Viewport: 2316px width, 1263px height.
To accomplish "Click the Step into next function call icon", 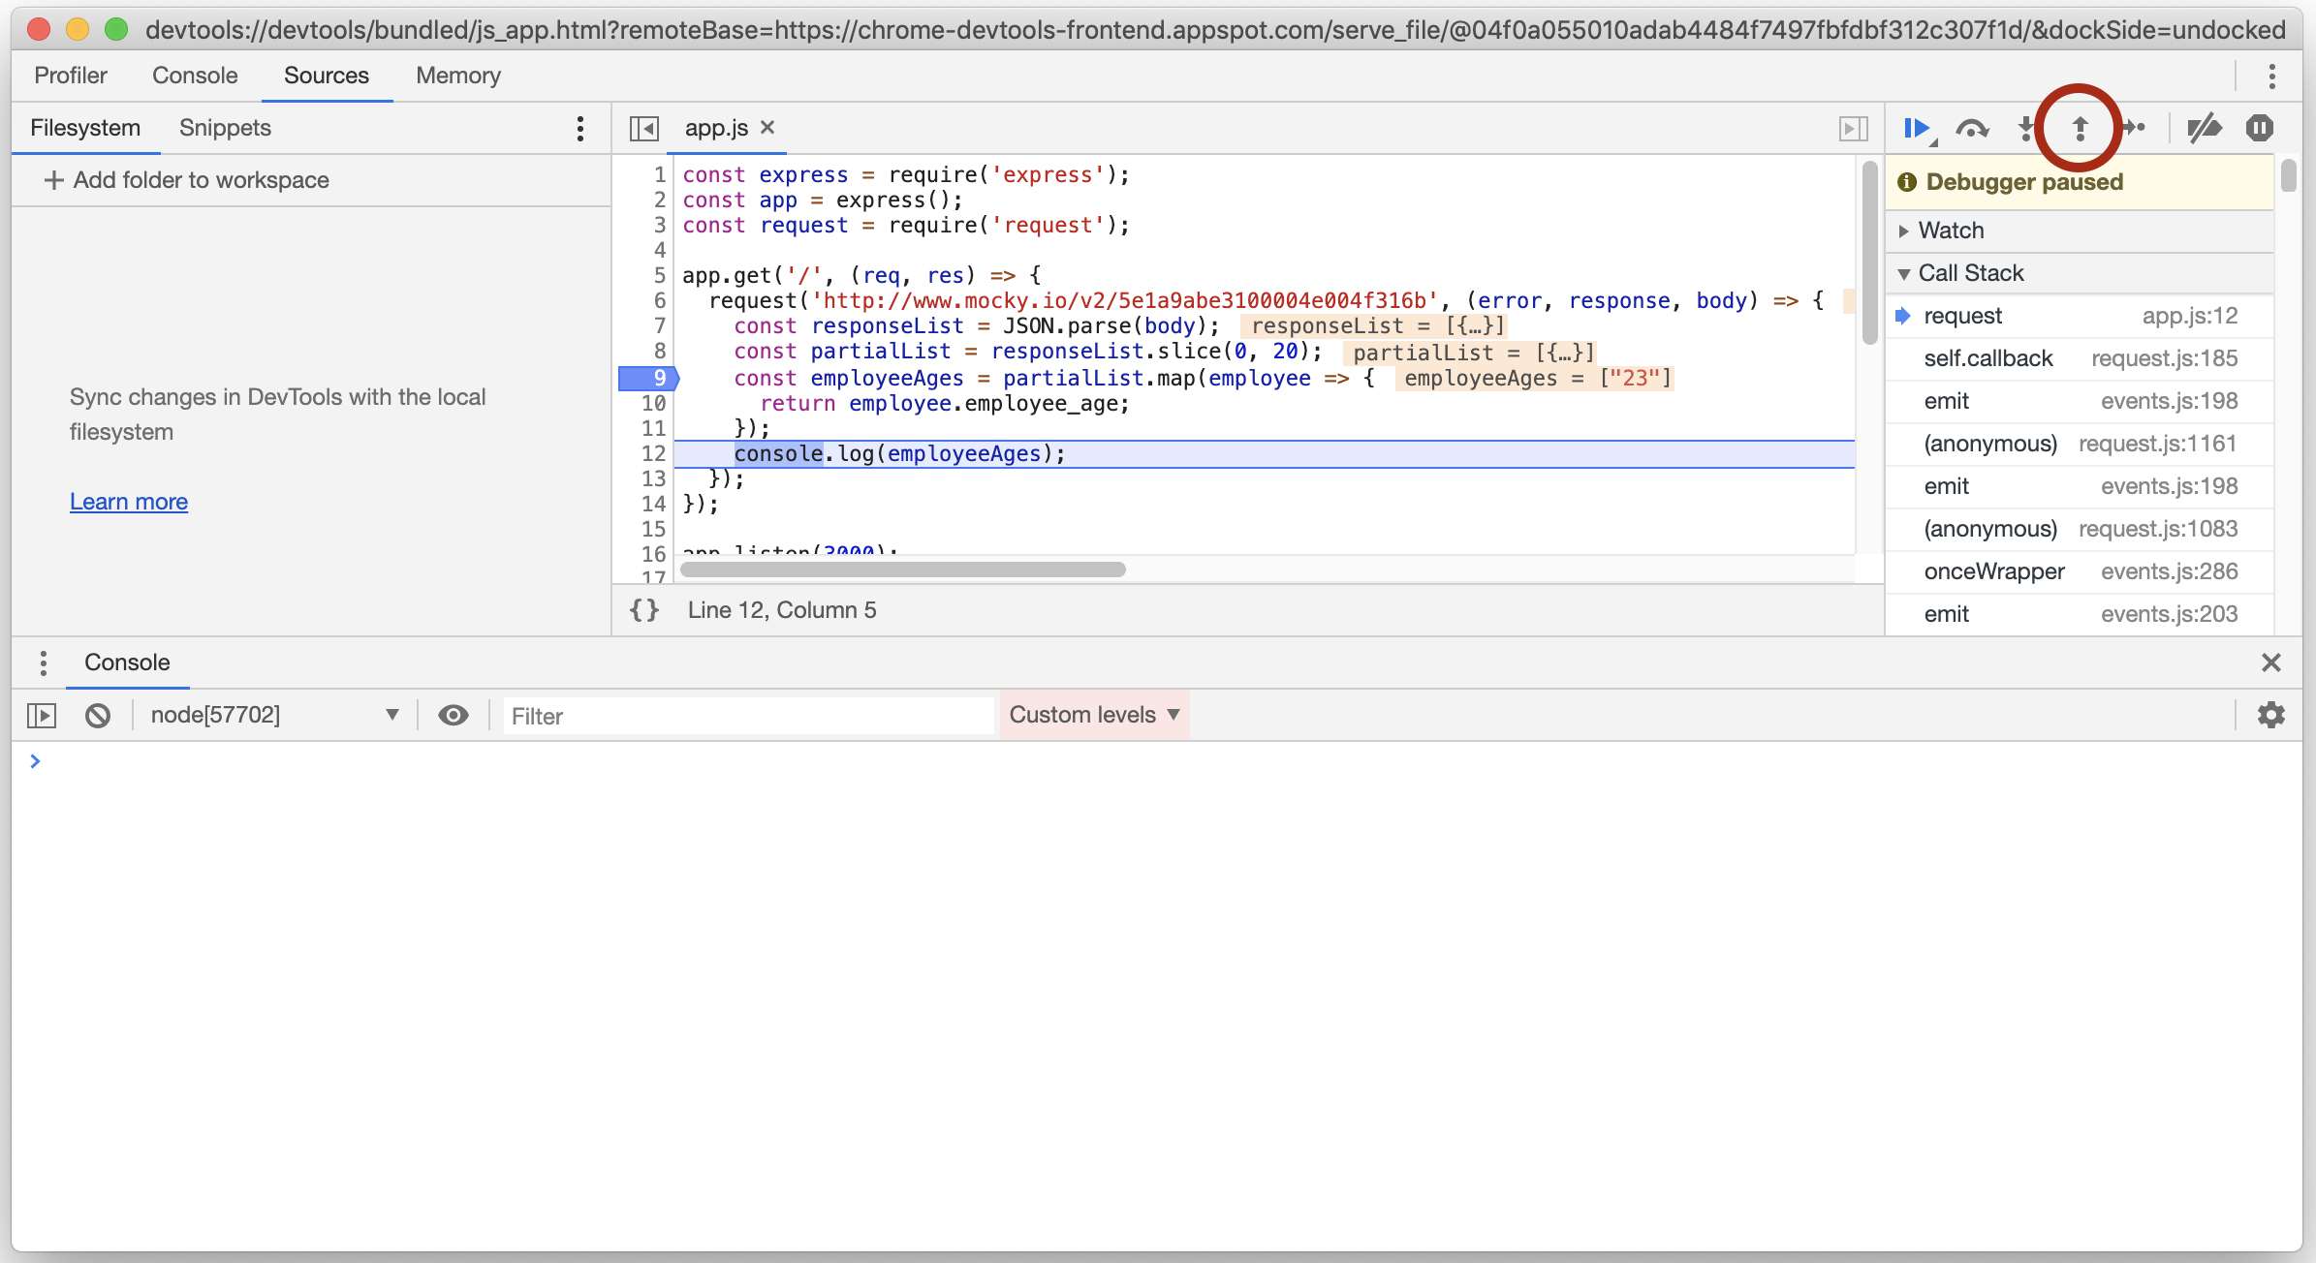I will 2027,127.
